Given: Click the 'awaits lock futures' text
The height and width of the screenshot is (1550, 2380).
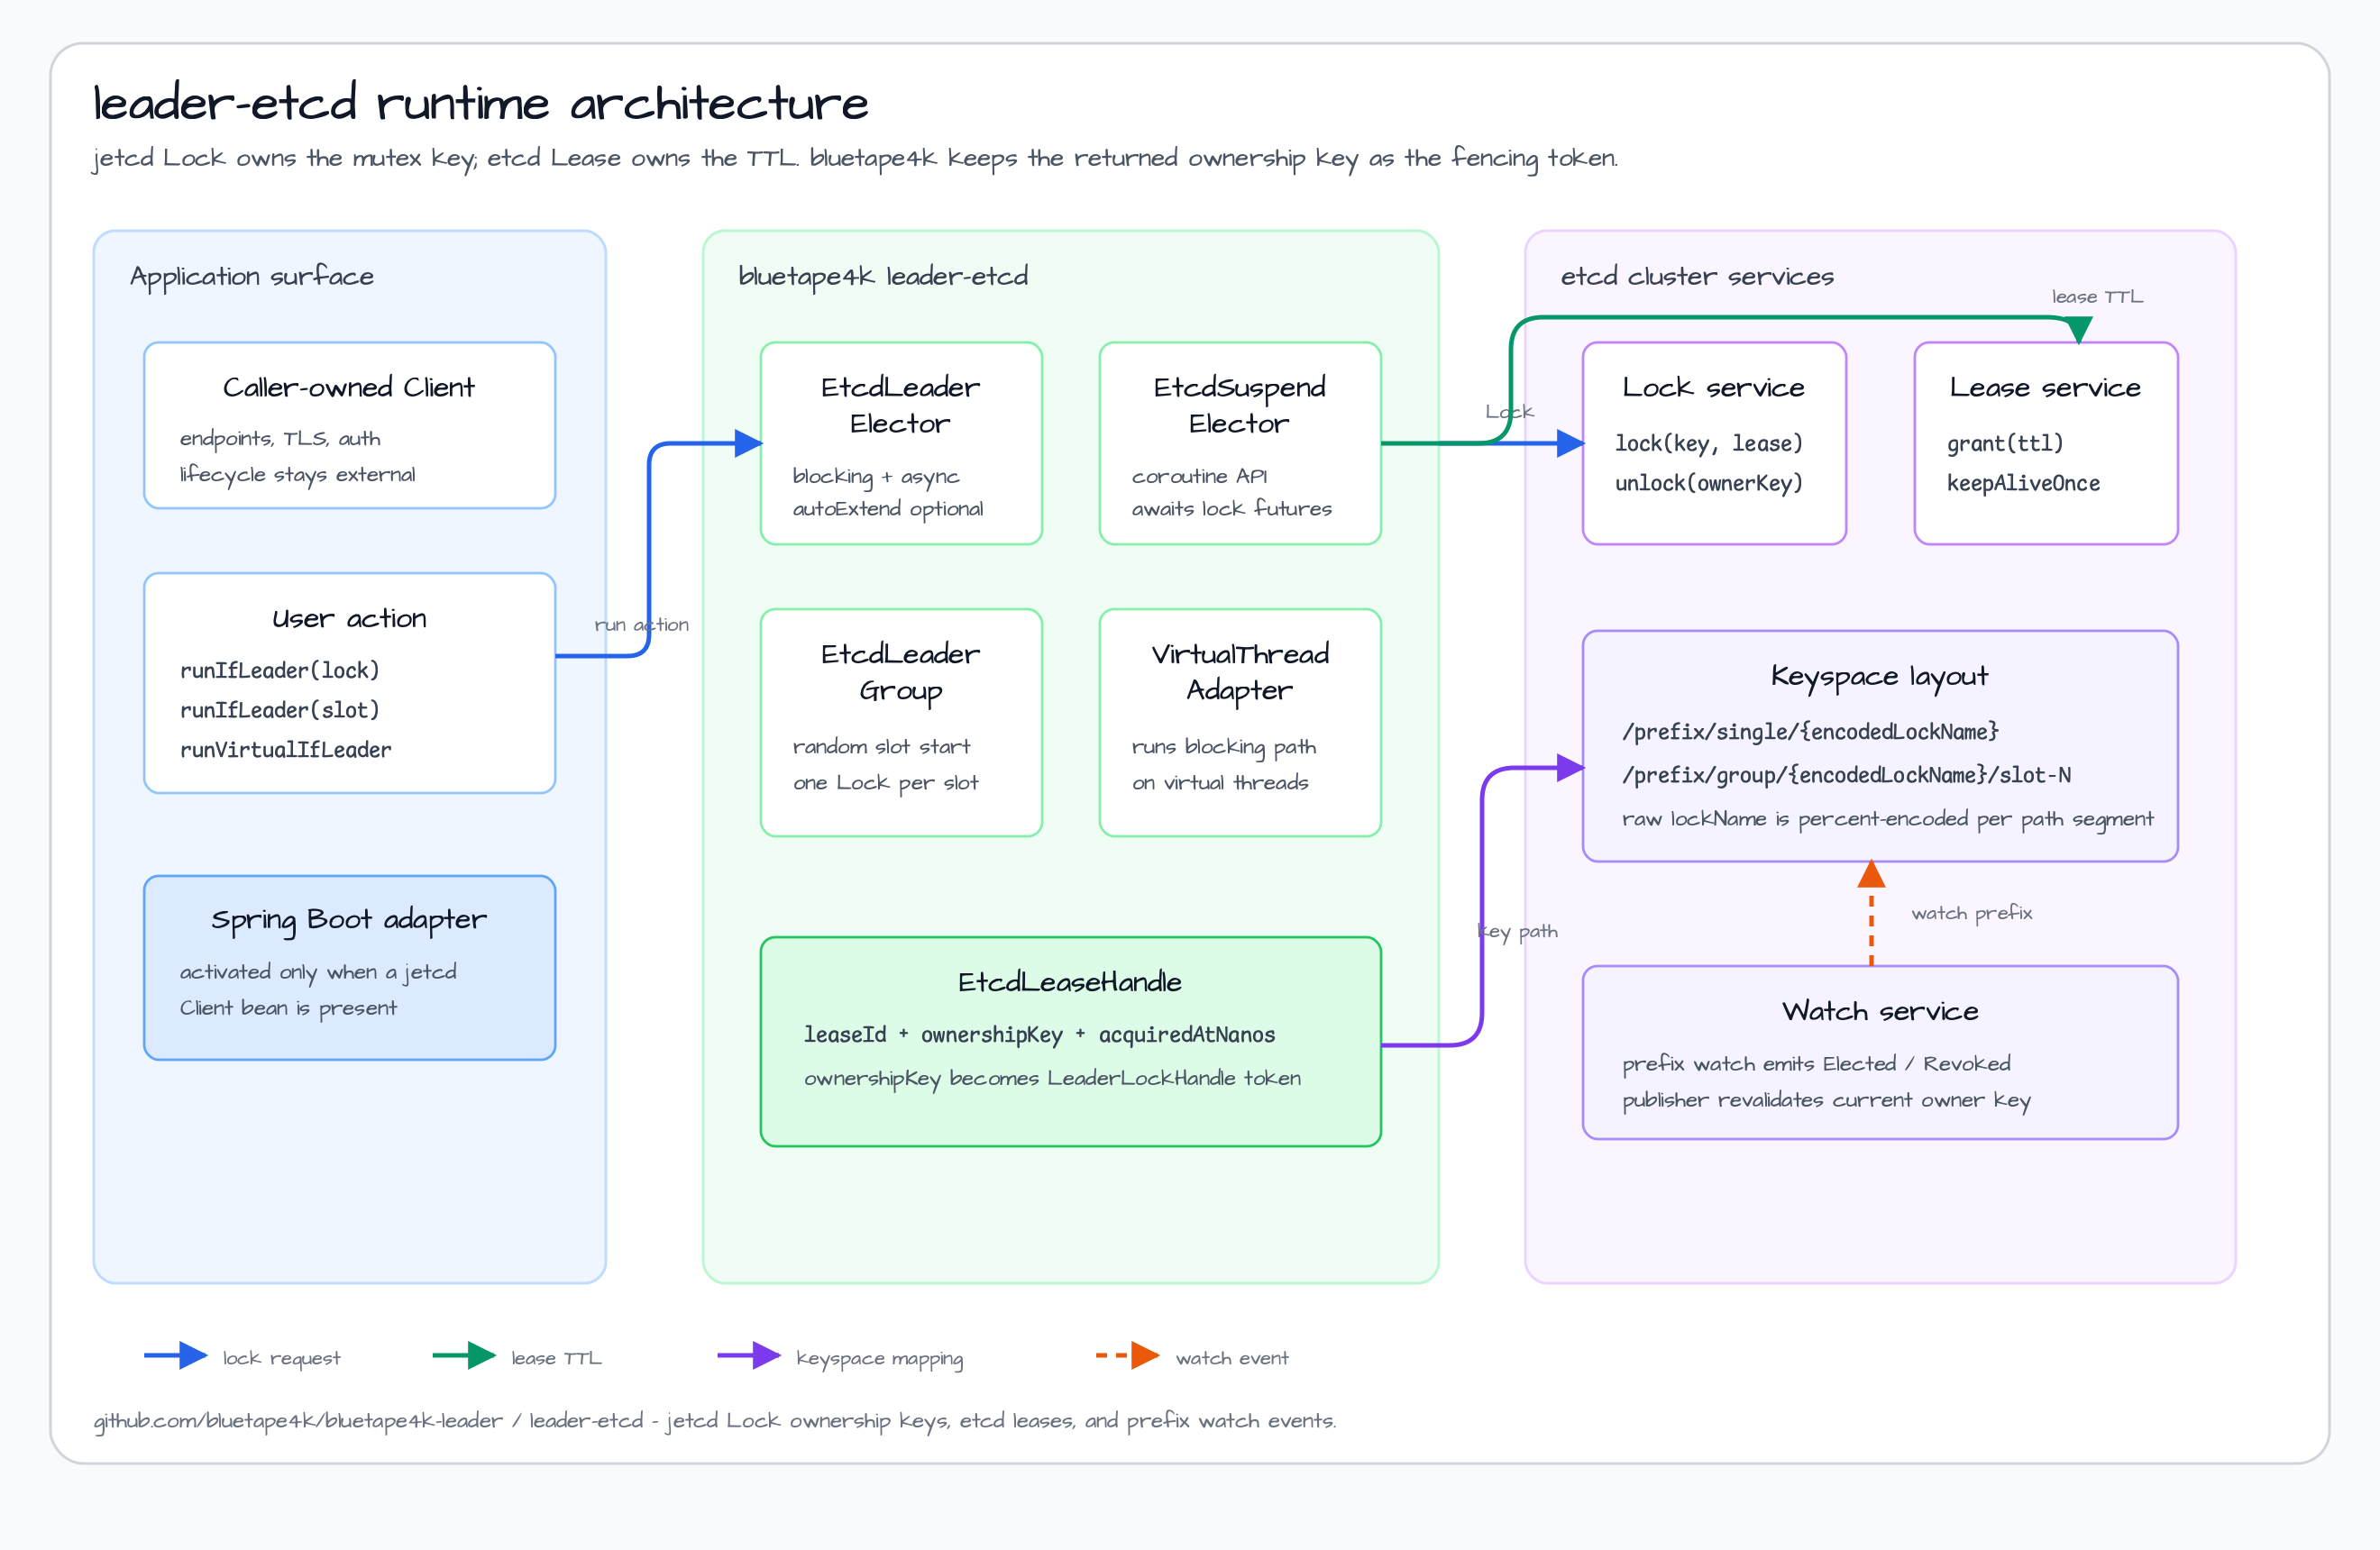Looking at the screenshot, I should point(1232,508).
